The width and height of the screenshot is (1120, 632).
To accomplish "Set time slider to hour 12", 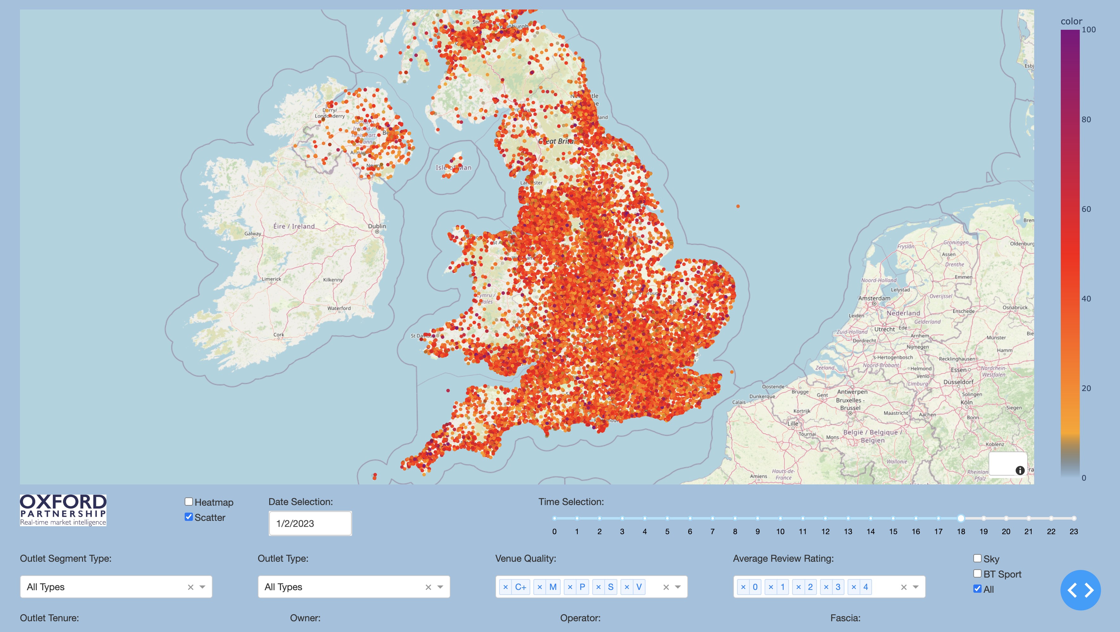I will tap(825, 518).
